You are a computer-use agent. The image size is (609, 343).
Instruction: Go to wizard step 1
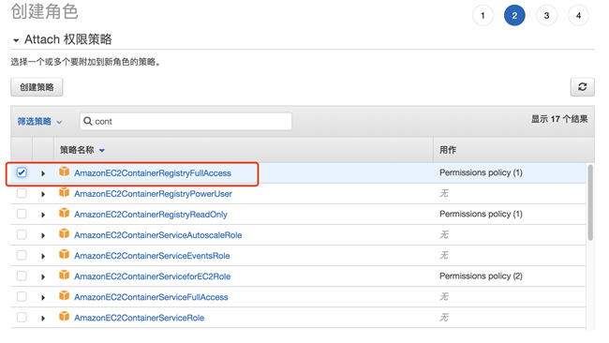point(483,16)
